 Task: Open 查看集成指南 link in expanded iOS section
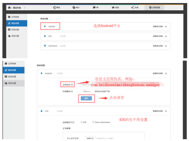pos(158,111)
